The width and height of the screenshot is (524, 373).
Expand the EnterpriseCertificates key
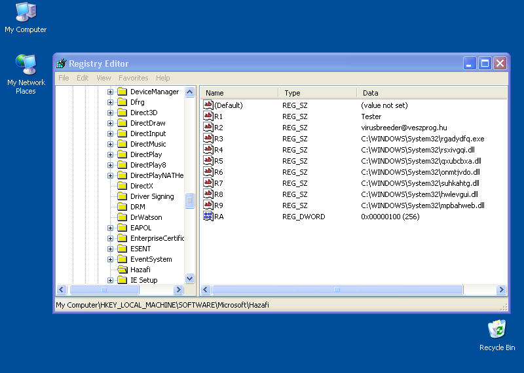tap(110, 238)
